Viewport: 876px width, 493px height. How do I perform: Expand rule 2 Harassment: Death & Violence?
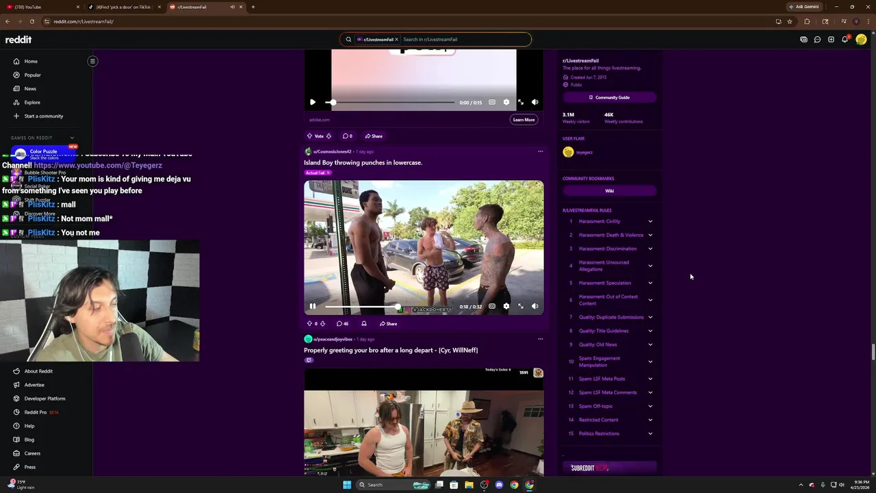[x=650, y=235]
